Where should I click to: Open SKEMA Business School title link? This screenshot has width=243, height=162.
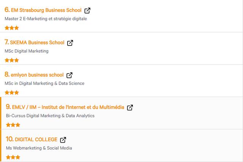tap(37, 42)
